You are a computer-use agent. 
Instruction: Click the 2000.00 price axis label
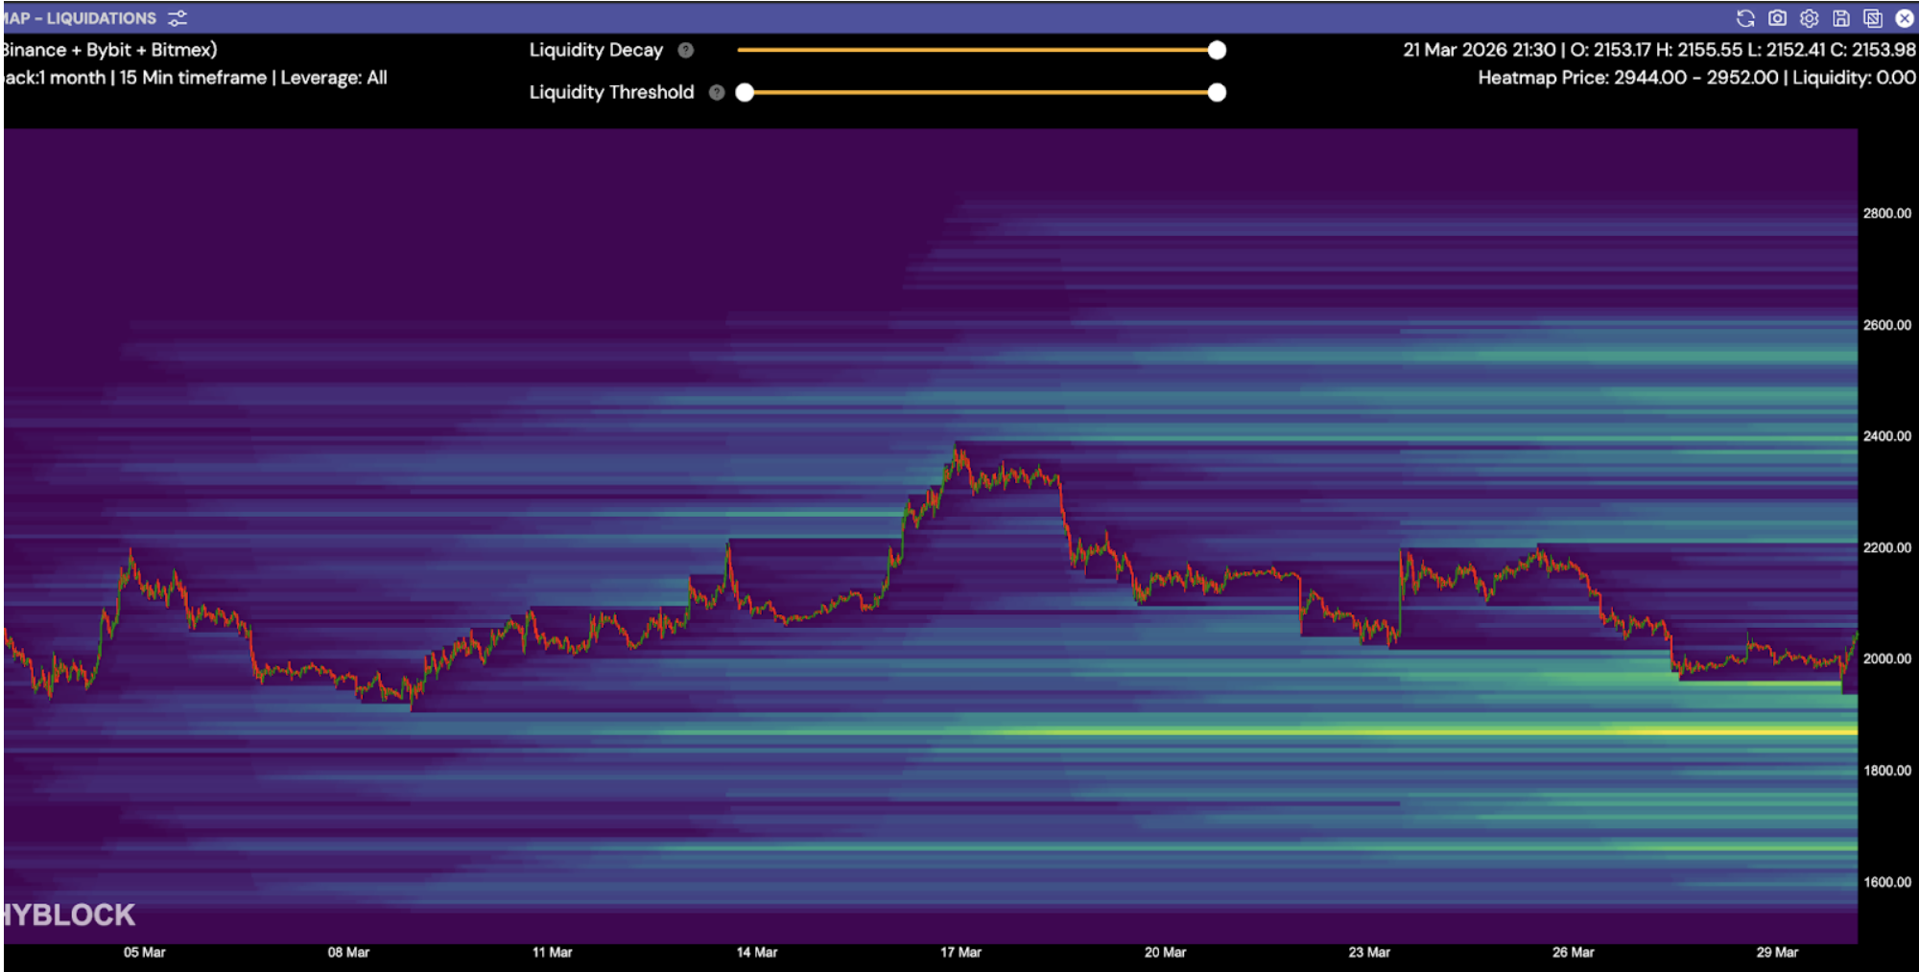(1886, 659)
